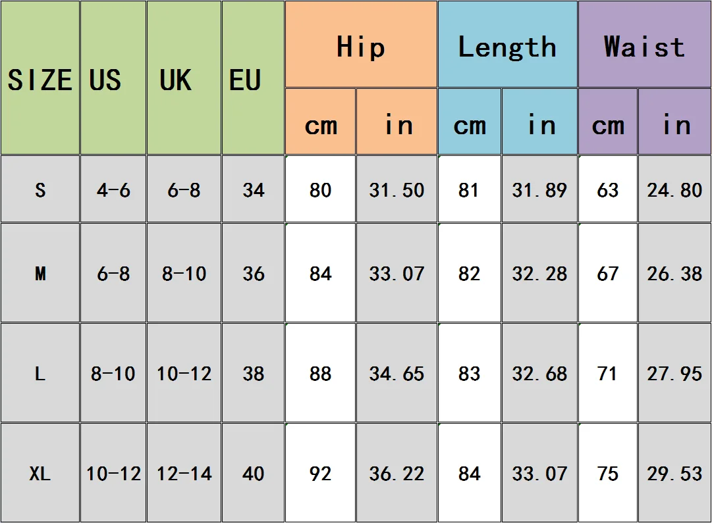Click the UK column header
The height and width of the screenshot is (523, 712).
click(x=184, y=78)
